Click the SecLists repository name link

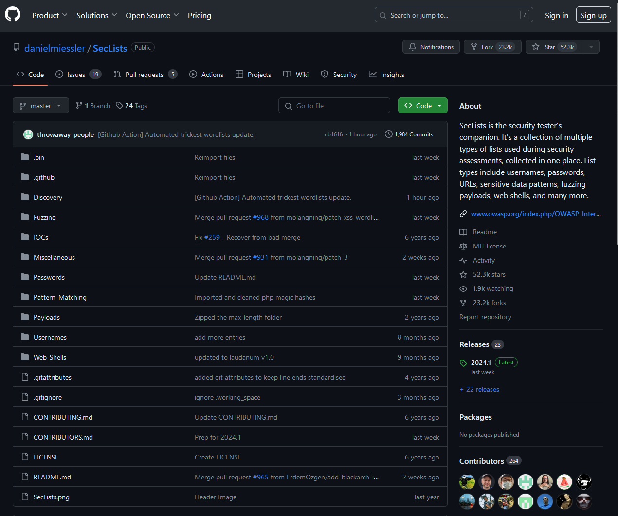pyautogui.click(x=110, y=48)
